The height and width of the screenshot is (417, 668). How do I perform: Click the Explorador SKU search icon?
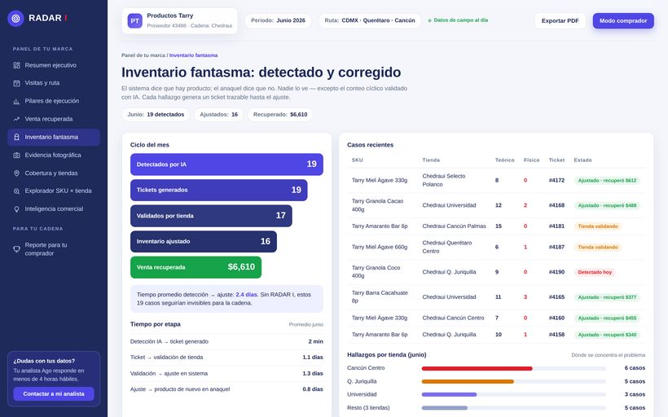point(16,191)
